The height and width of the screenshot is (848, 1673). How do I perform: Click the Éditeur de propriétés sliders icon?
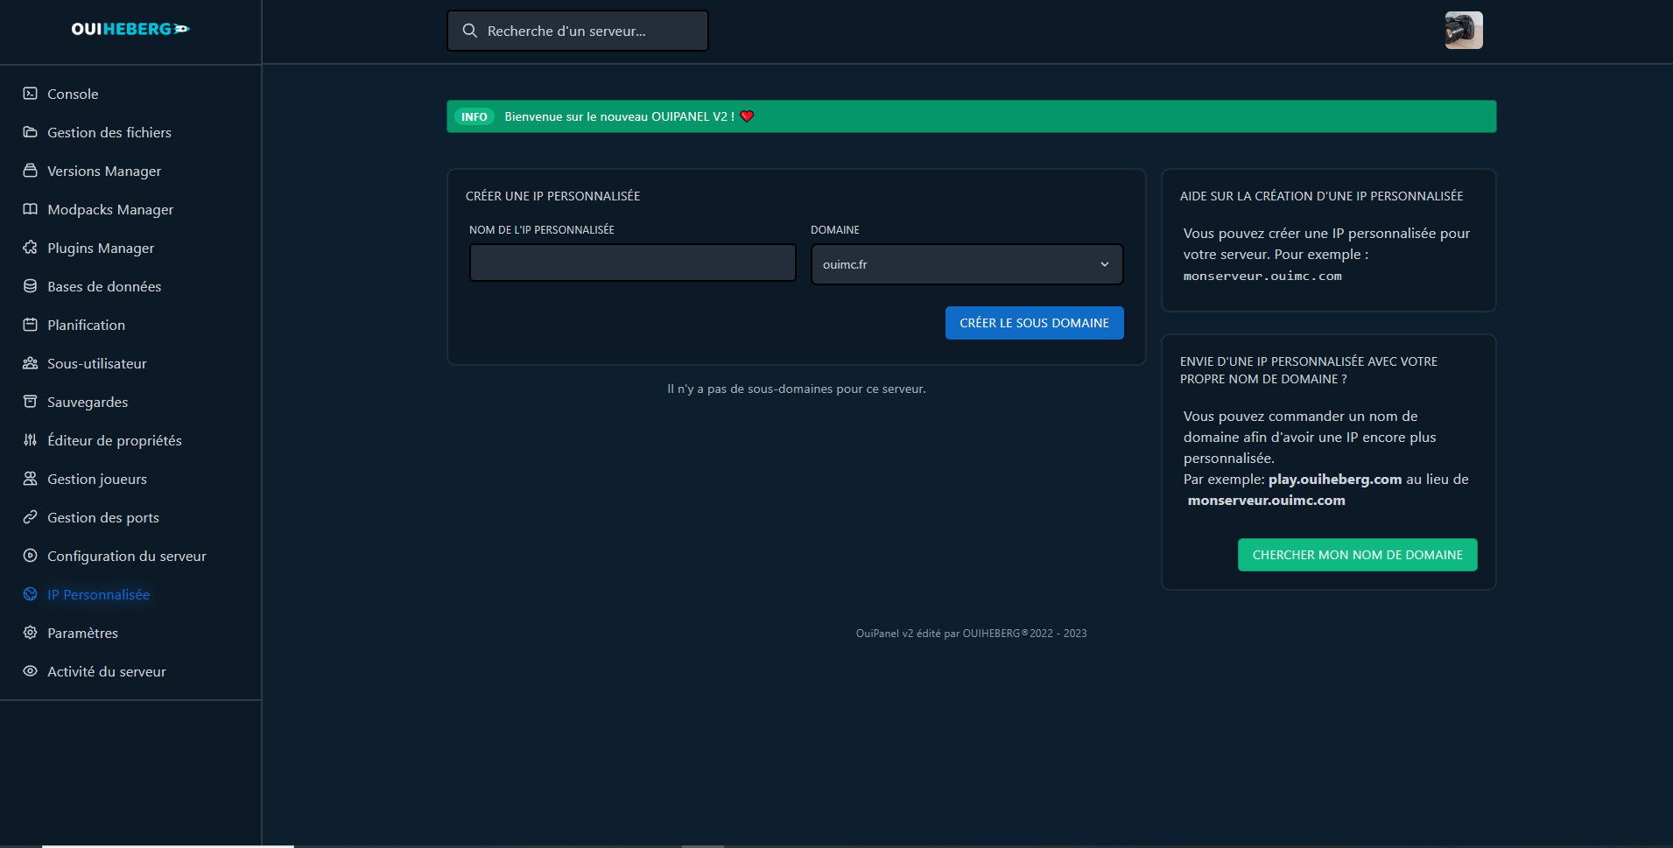tap(30, 440)
